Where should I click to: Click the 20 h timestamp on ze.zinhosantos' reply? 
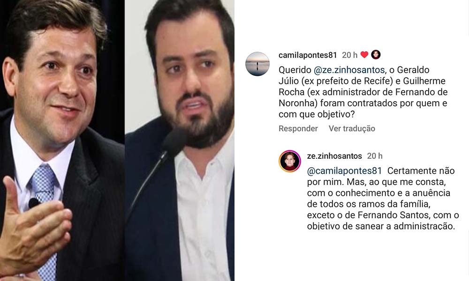point(375,156)
